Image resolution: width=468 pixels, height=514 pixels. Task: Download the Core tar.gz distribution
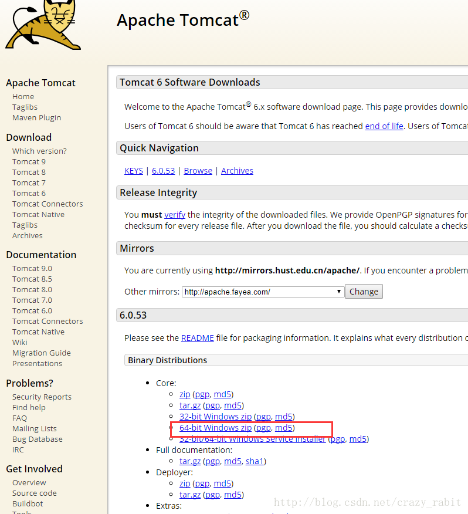(190, 405)
